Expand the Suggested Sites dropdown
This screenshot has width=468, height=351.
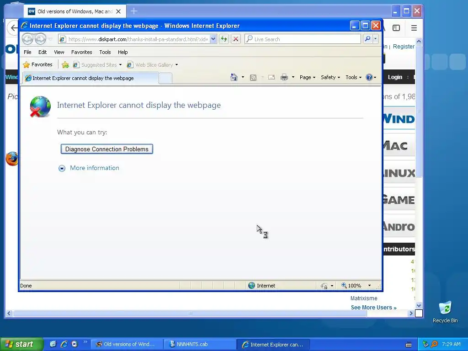pyautogui.click(x=120, y=65)
